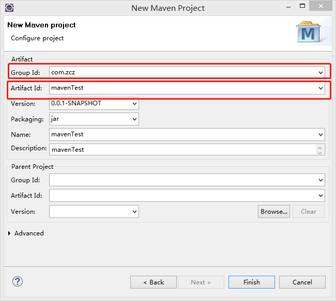Click the Finish button

pos(252,282)
